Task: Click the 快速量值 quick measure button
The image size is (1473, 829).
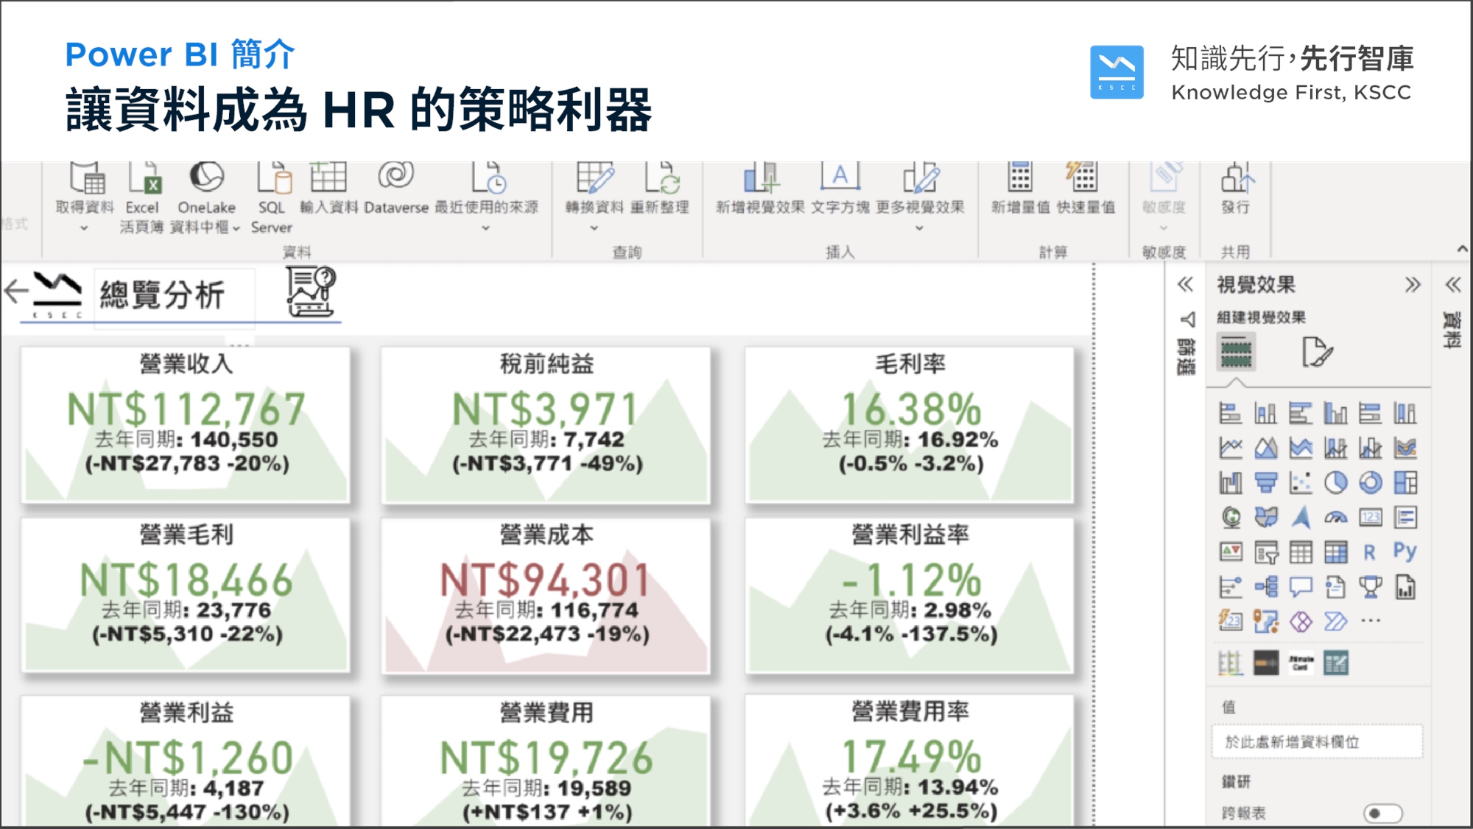Action: coord(1085,189)
